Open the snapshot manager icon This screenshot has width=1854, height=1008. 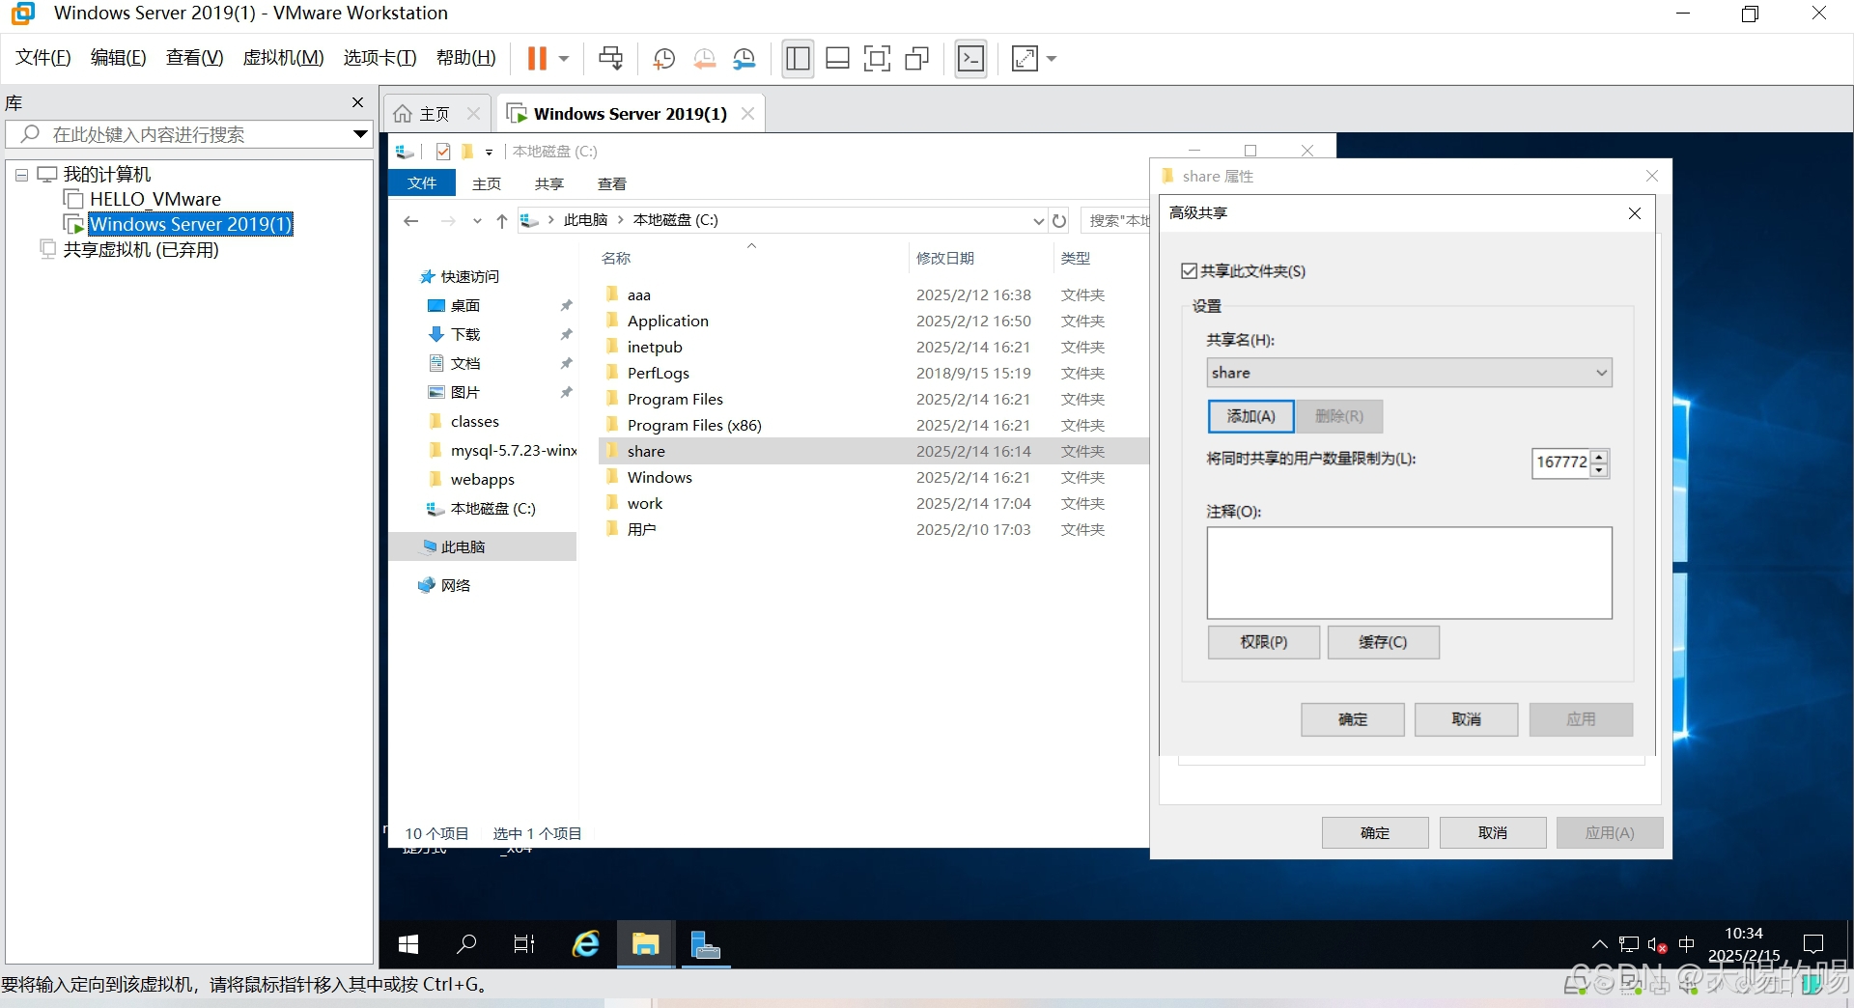[x=744, y=59]
